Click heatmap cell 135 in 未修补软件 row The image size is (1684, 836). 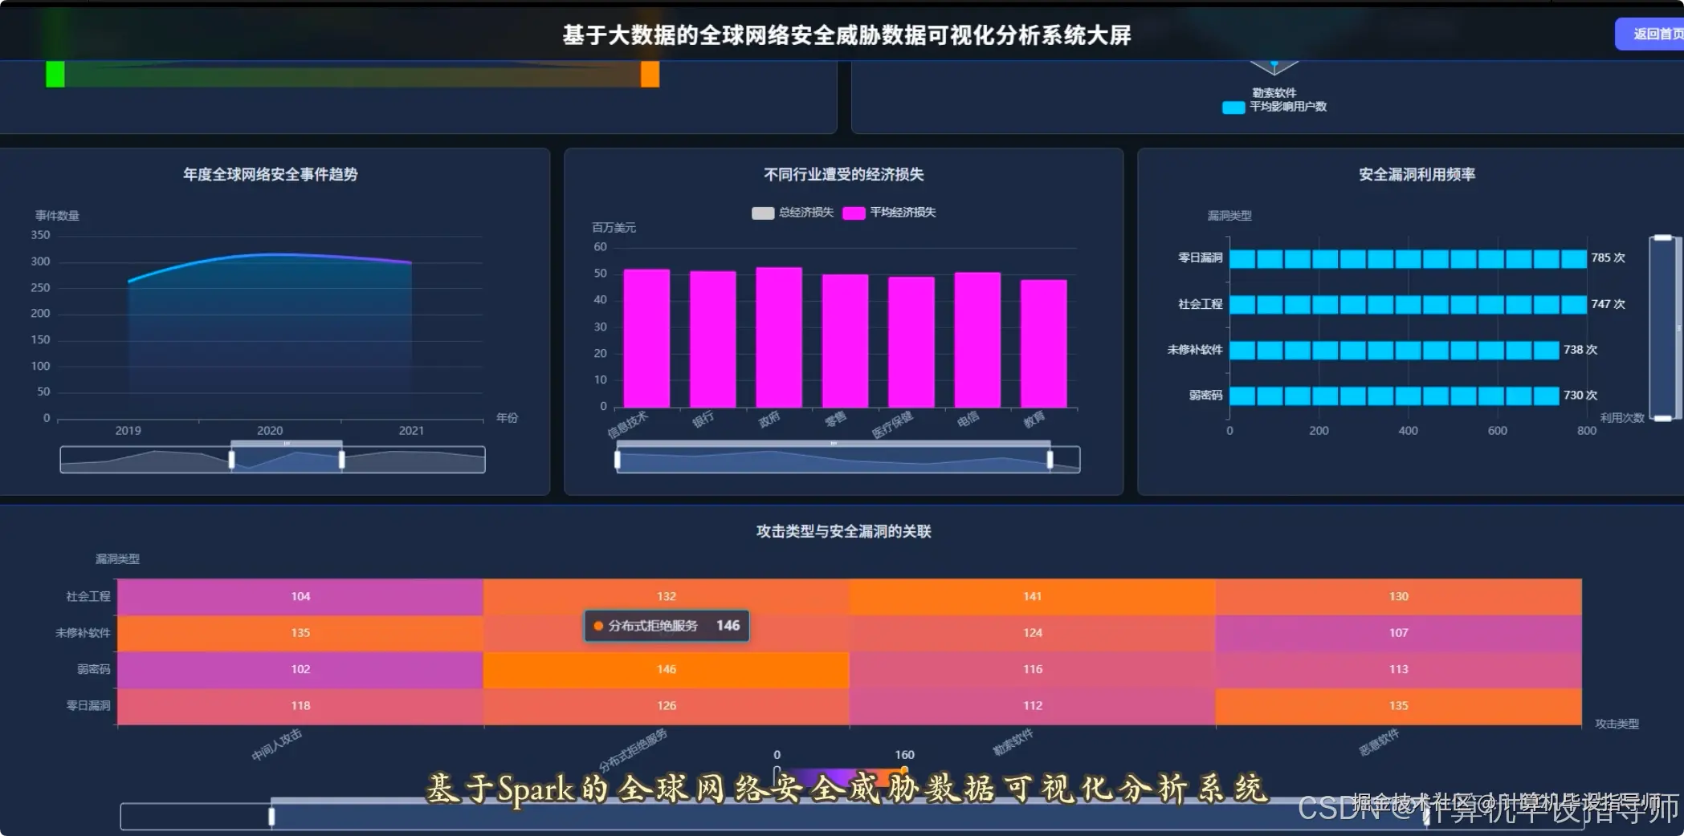click(x=300, y=633)
